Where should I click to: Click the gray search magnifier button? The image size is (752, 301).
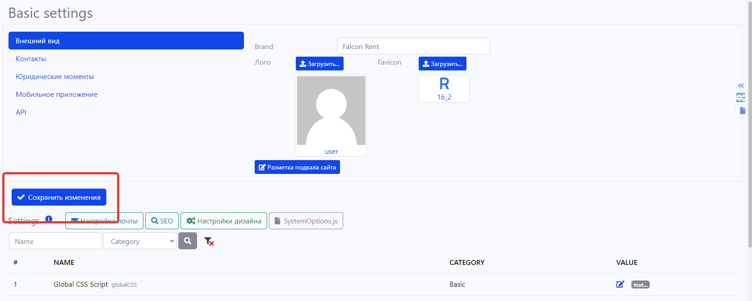click(x=188, y=241)
